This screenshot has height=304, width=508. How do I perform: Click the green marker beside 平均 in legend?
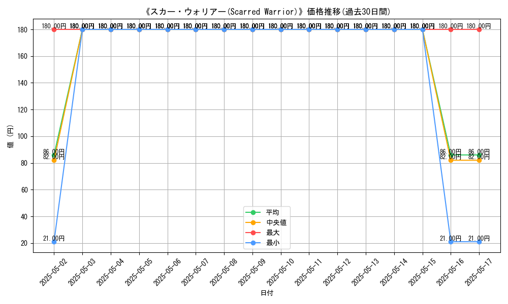click(x=253, y=213)
